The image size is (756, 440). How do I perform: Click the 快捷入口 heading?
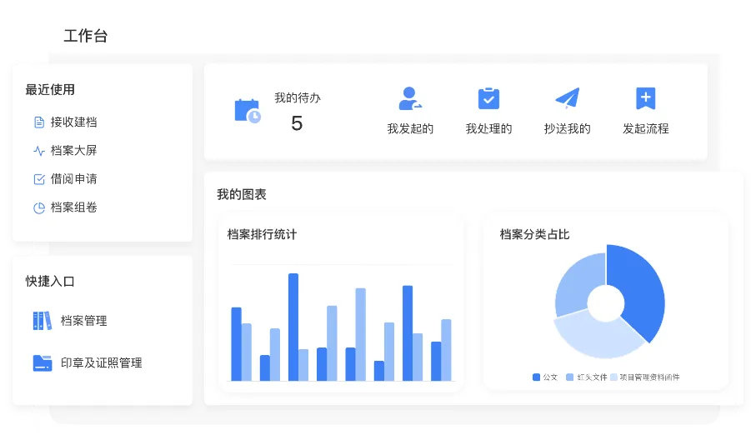tap(50, 282)
